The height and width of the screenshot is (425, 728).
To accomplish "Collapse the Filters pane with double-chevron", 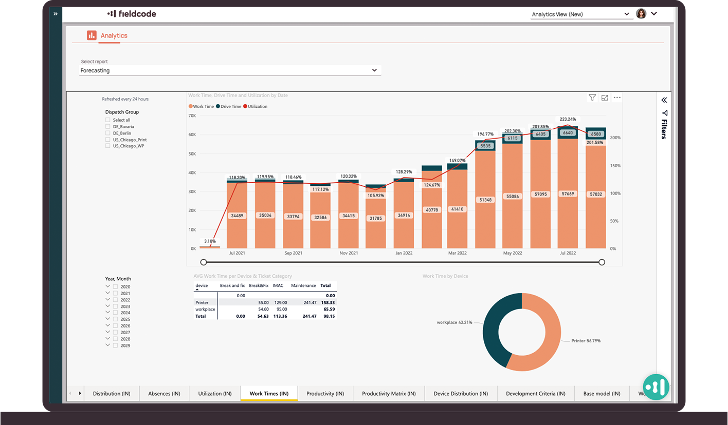I will point(664,100).
